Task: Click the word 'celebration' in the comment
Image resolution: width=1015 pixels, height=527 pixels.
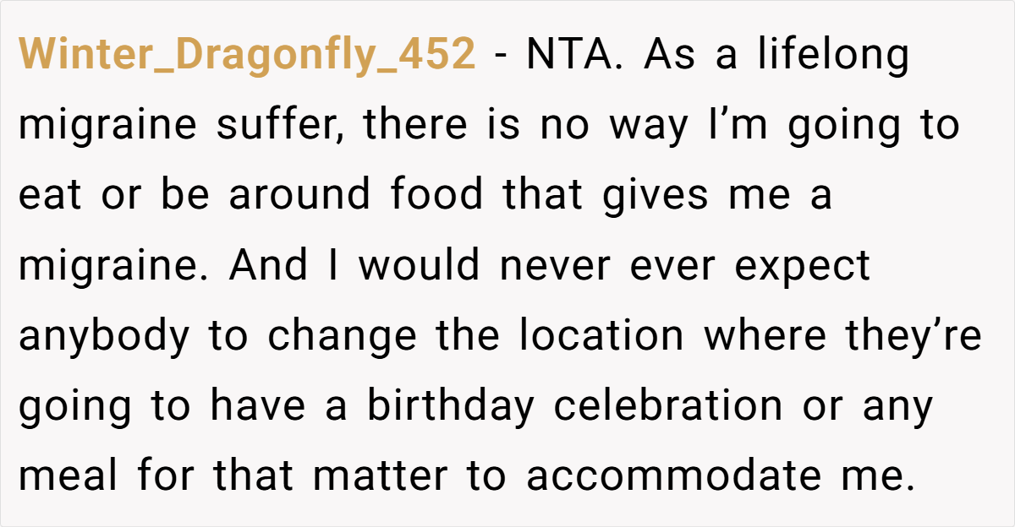Action: point(667,406)
